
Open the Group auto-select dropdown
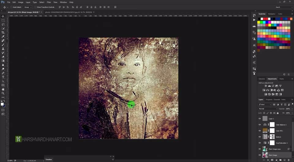pyautogui.click(x=28, y=7)
